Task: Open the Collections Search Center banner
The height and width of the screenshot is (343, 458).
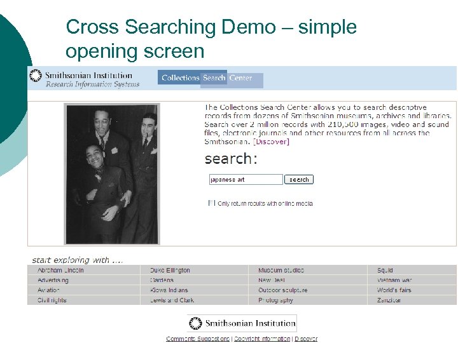Action: coord(211,79)
